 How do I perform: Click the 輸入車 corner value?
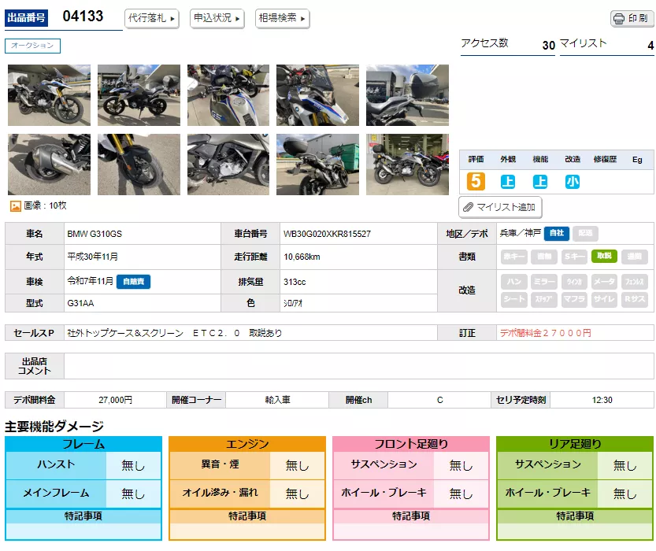click(277, 400)
